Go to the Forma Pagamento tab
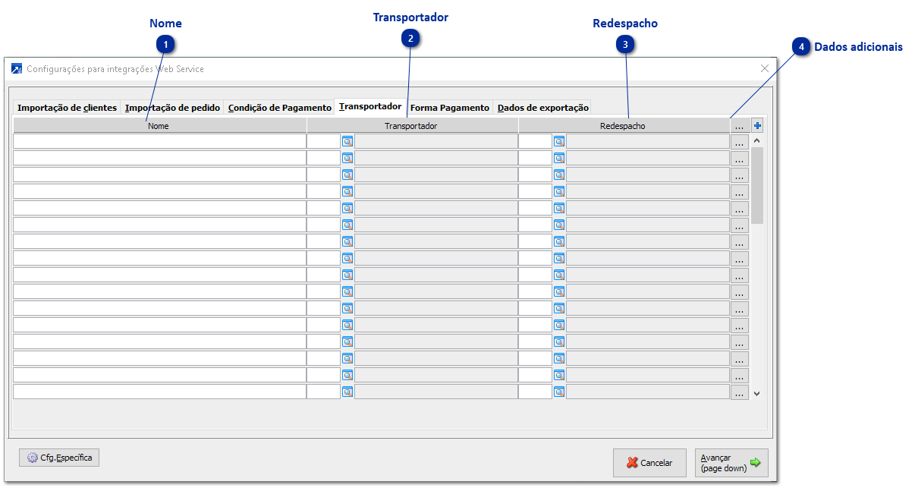This screenshot has width=915, height=494. point(450,108)
